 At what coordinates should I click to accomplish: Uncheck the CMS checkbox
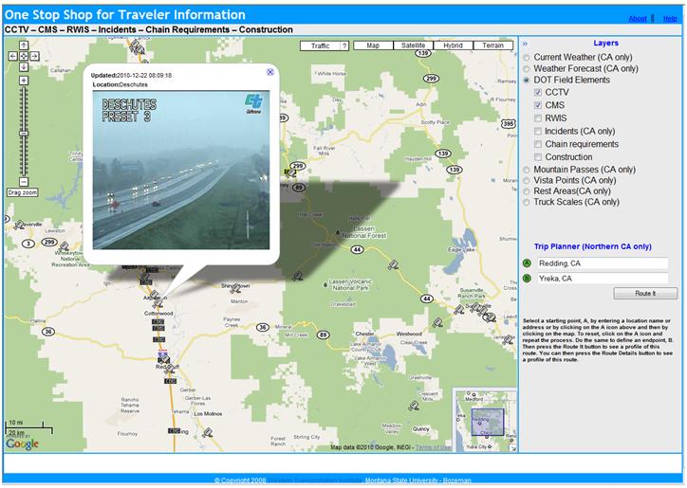click(x=538, y=105)
